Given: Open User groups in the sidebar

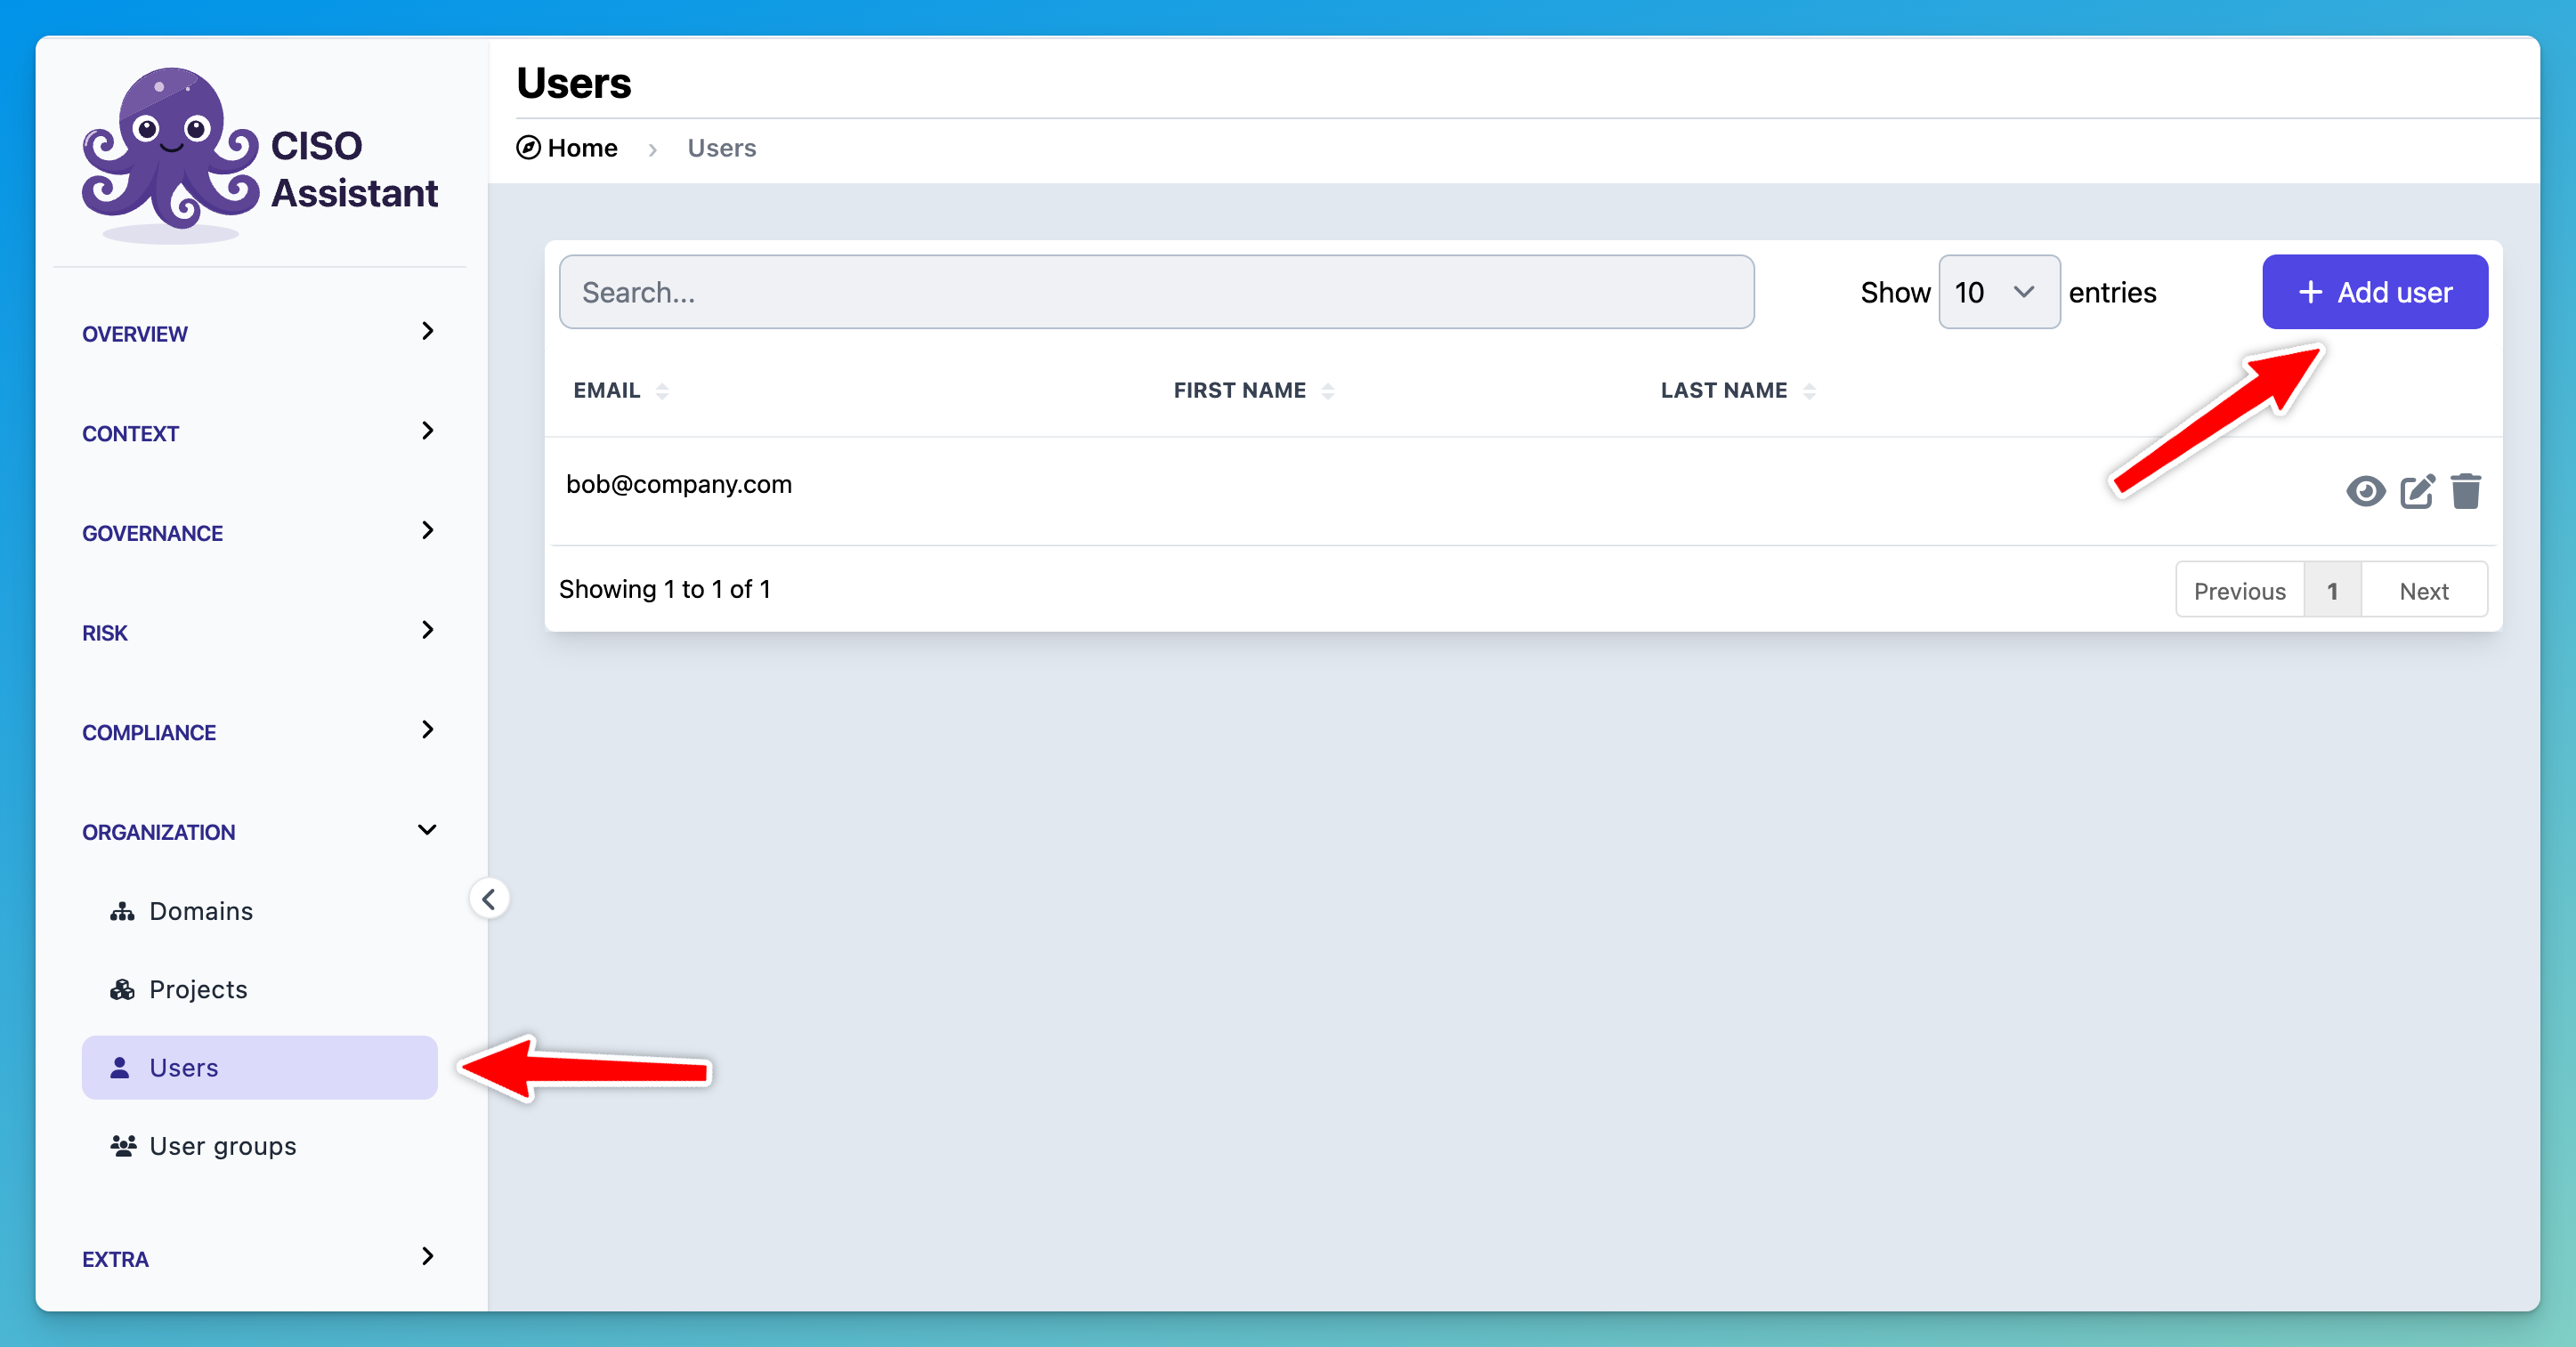Looking at the screenshot, I should point(222,1145).
